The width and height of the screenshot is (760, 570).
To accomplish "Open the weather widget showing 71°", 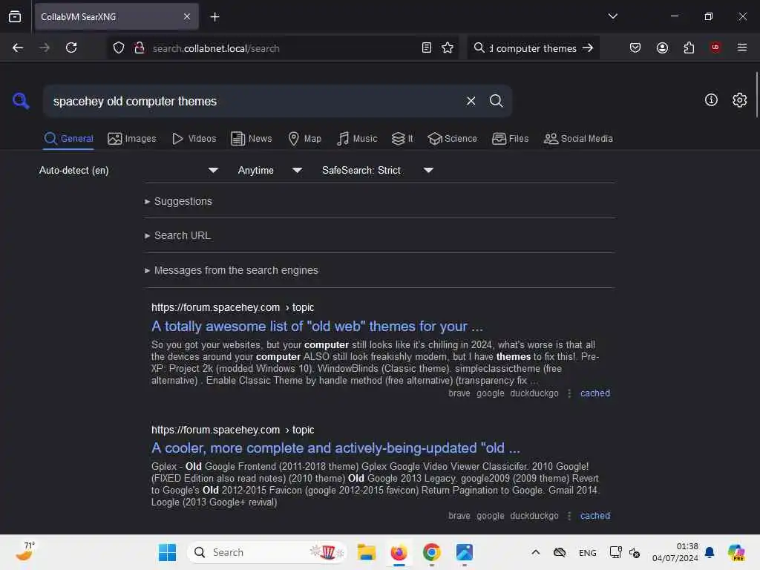I will (24, 551).
